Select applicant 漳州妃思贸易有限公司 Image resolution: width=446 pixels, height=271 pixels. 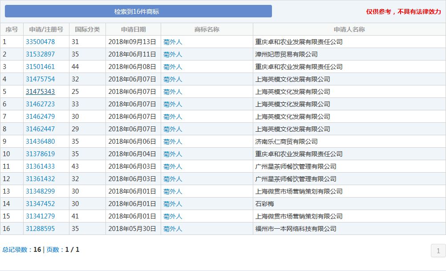point(287,54)
